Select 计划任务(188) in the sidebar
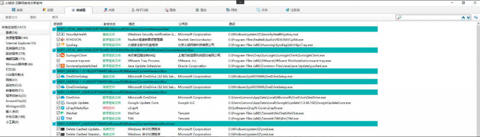 coord(15,117)
